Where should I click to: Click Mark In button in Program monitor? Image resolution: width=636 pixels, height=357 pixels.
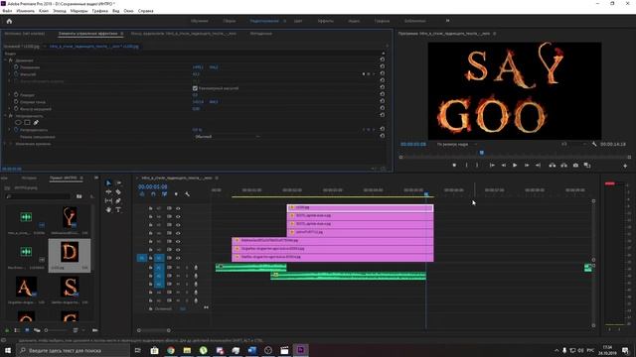click(466, 166)
